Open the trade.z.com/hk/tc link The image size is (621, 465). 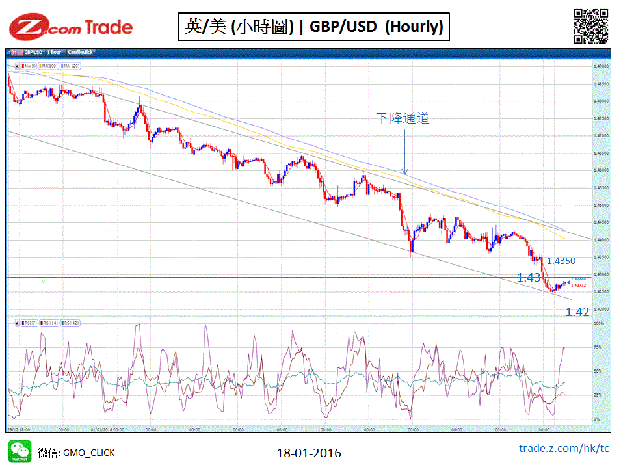(564, 448)
